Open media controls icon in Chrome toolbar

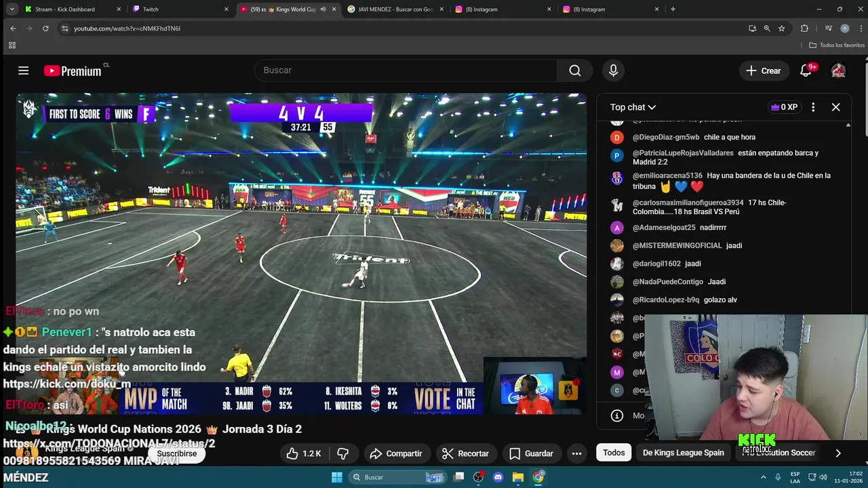click(x=828, y=28)
